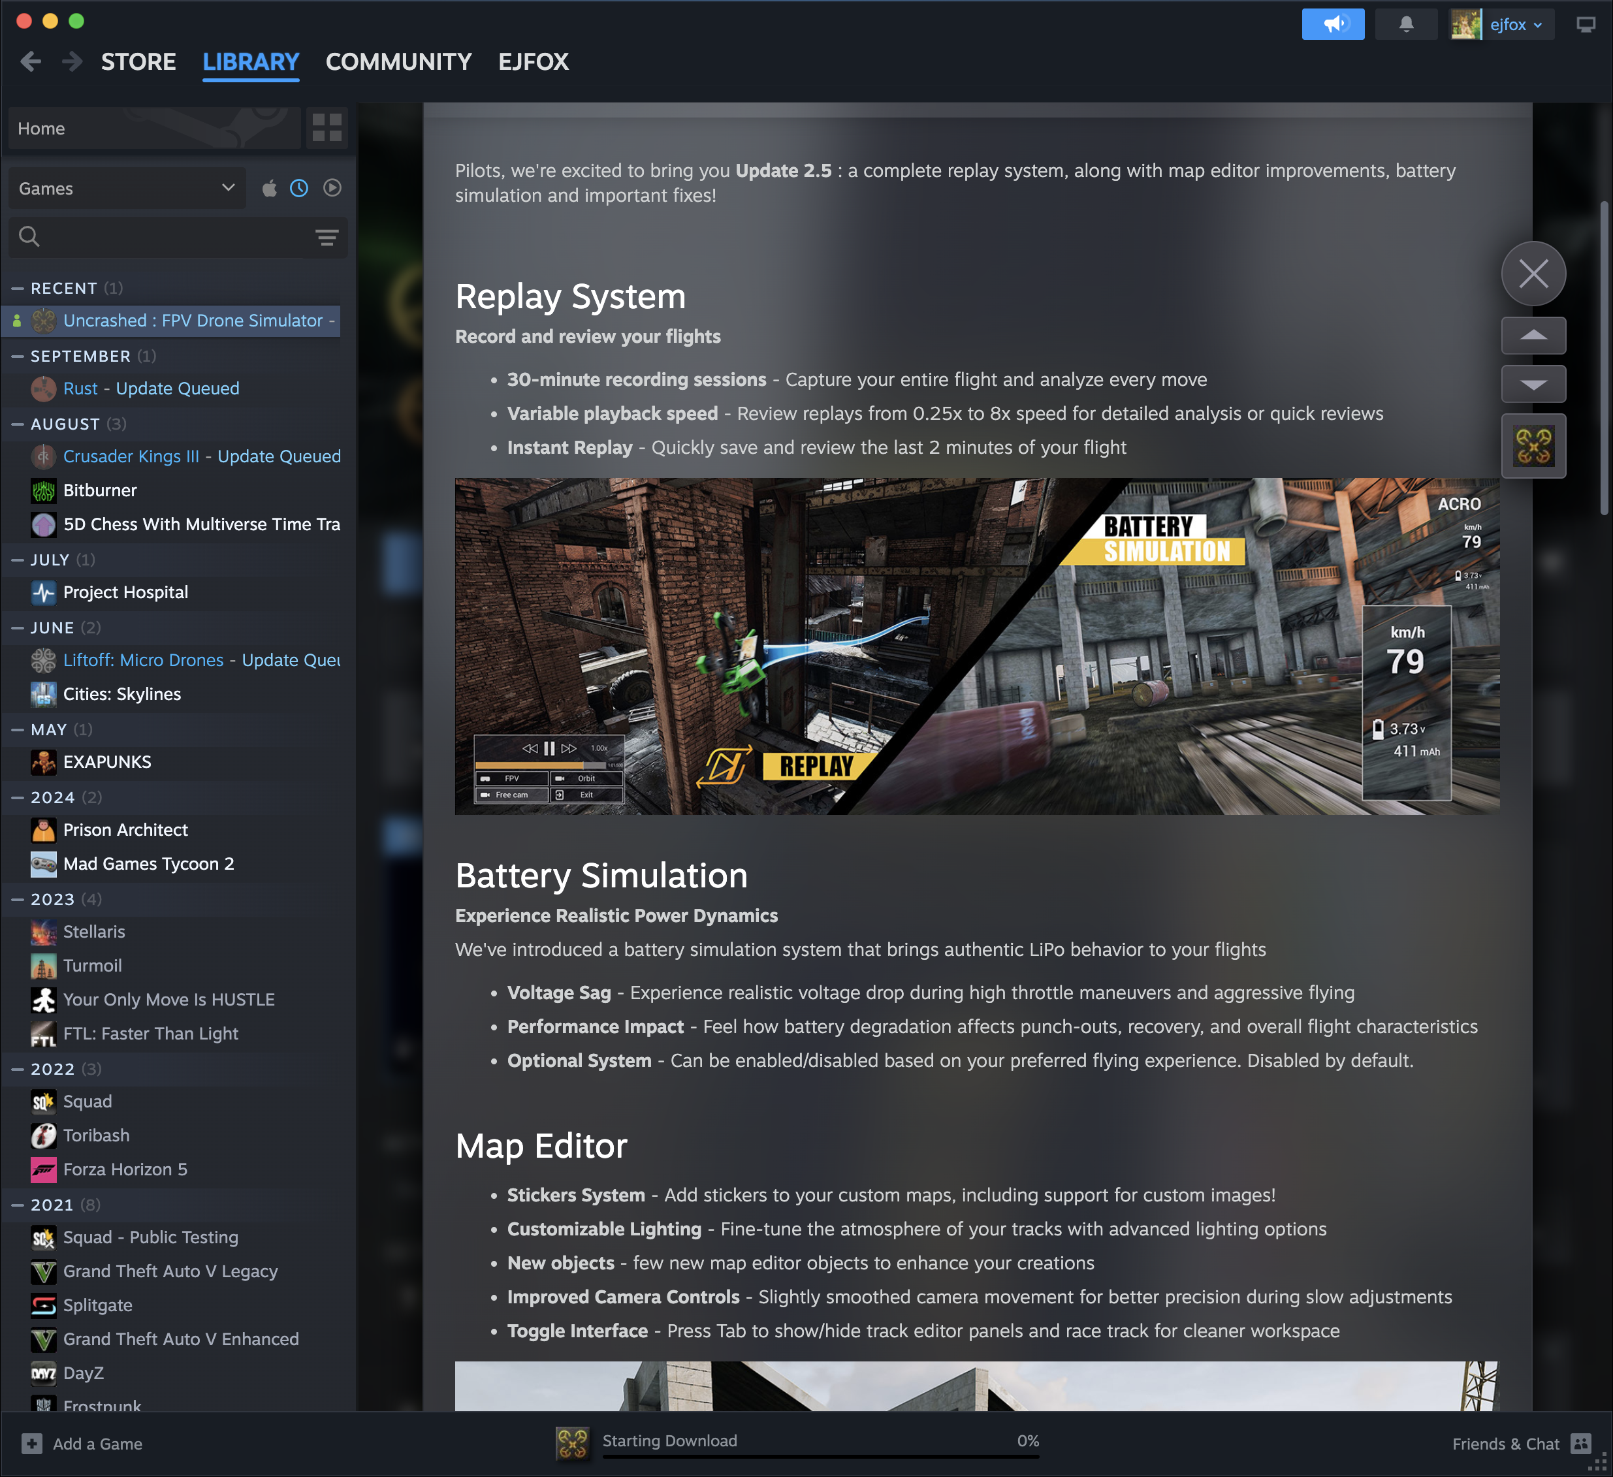1613x1477 pixels.
Task: Open the Games collection dropdown
Action: (127, 188)
